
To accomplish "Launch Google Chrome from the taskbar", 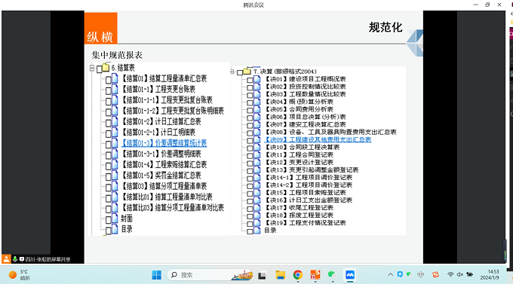I will coord(298,275).
